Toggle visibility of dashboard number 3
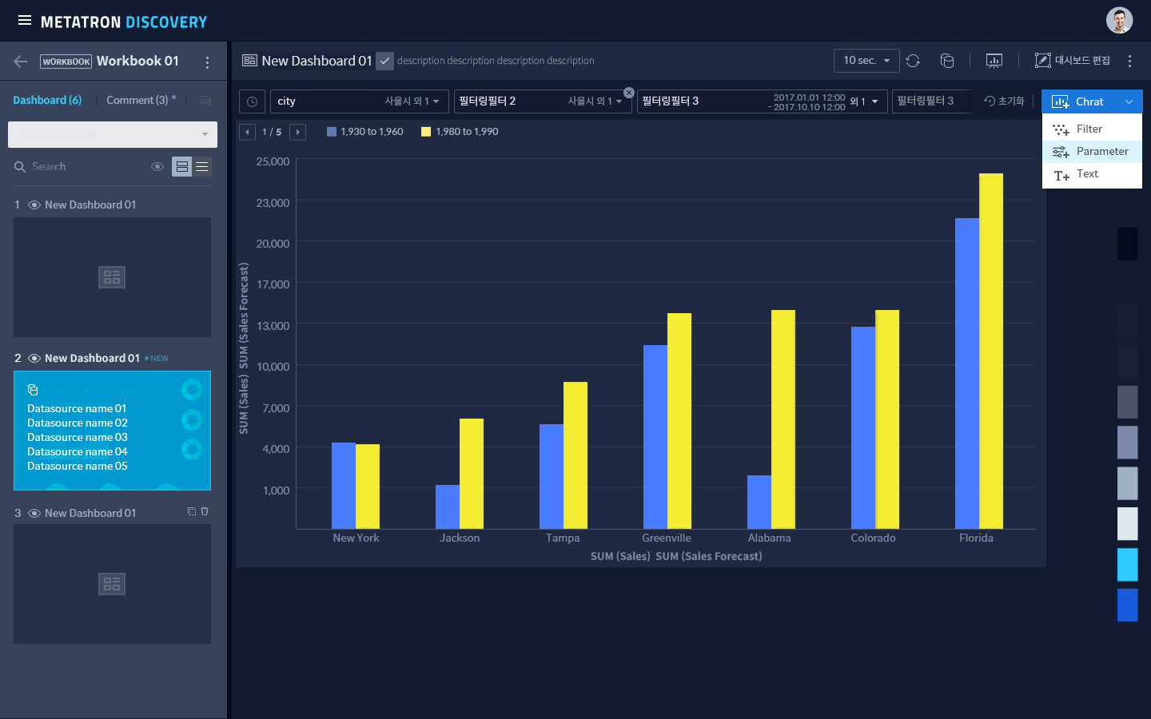Viewport: 1151px width, 719px height. [x=34, y=514]
